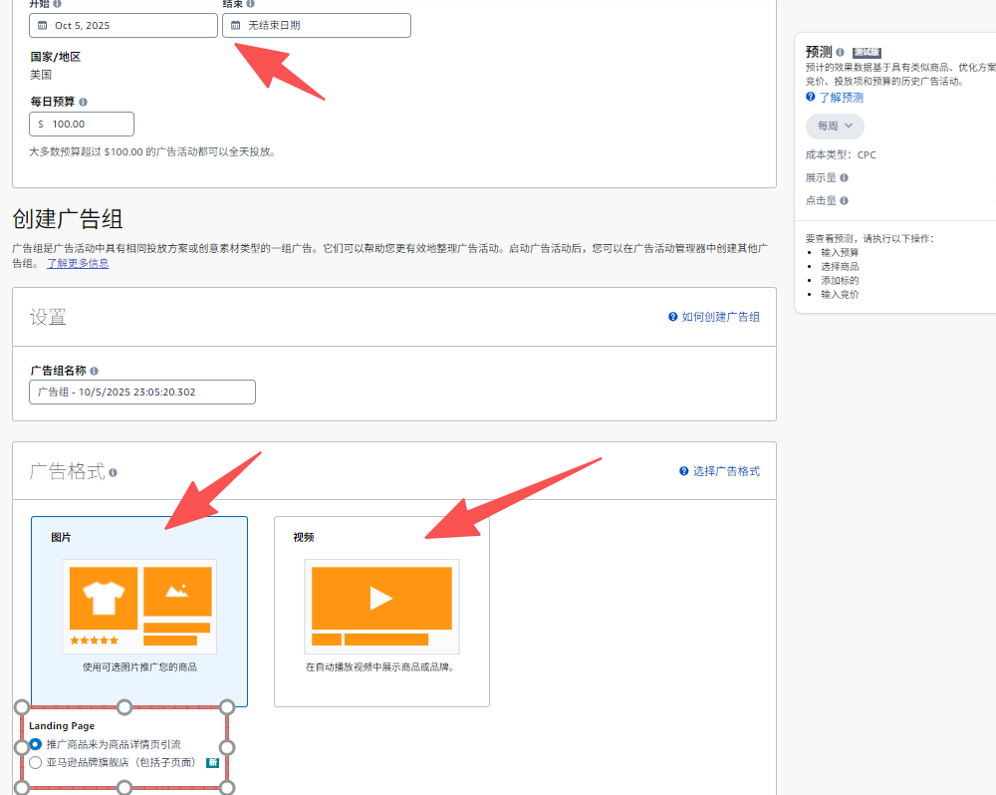The image size is (996, 795).
Task: Choose the 图片 ad format card
Action: tap(139, 611)
